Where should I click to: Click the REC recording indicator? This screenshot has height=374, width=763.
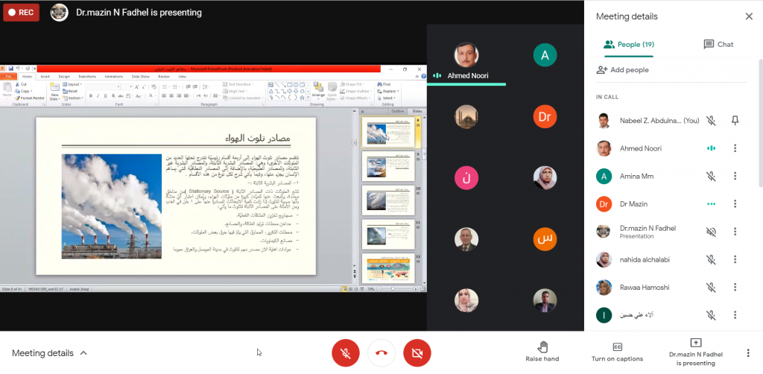(21, 12)
